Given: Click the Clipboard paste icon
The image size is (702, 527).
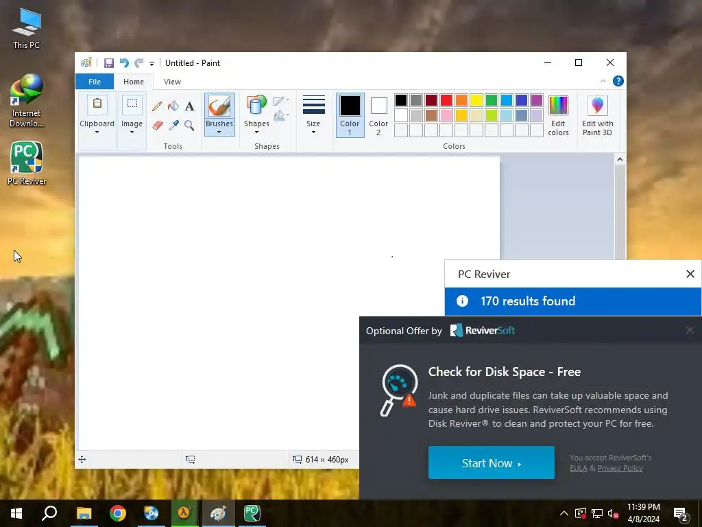Looking at the screenshot, I should (97, 104).
